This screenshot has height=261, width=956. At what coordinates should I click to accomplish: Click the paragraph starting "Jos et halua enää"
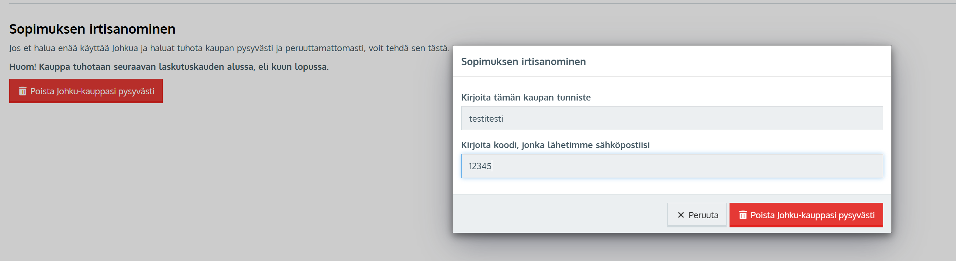[x=229, y=48]
